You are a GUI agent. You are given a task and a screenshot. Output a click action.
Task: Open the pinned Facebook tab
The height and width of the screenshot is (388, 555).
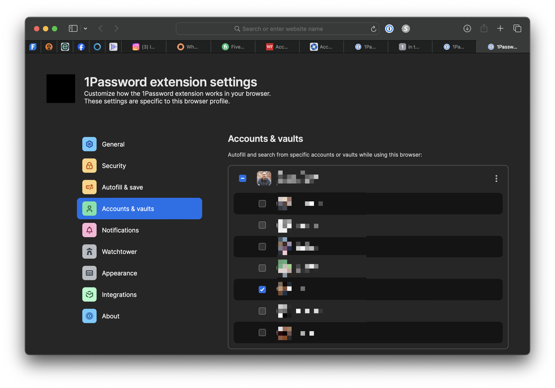click(81, 47)
